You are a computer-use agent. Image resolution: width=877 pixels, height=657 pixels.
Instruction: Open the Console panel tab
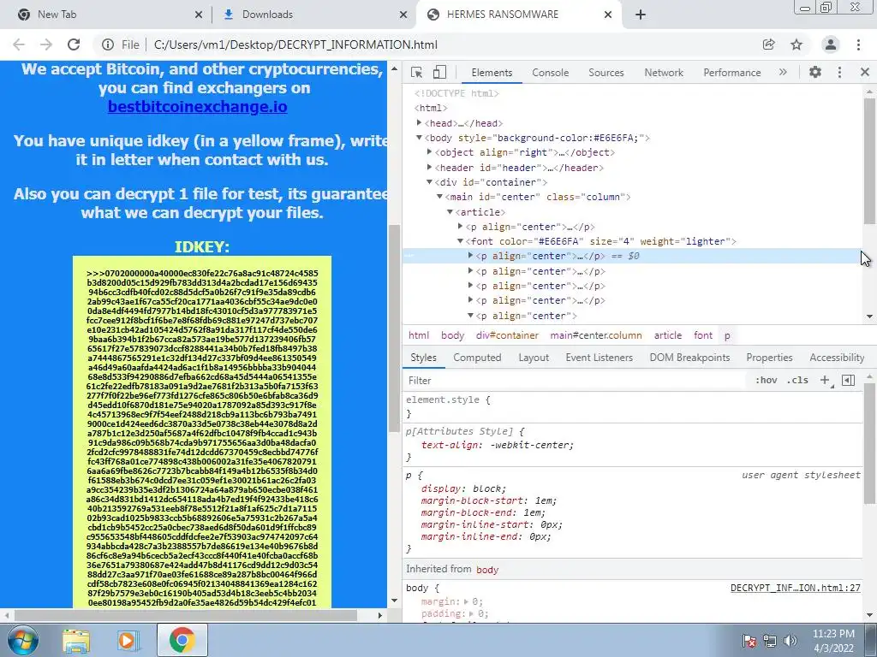tap(551, 72)
